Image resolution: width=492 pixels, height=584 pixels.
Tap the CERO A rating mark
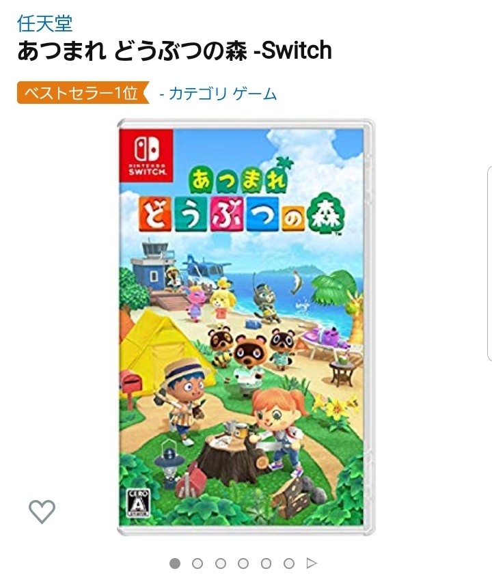[138, 503]
